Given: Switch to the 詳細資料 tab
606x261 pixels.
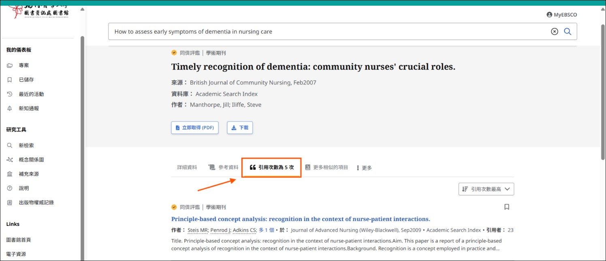Looking at the screenshot, I should coord(187,167).
